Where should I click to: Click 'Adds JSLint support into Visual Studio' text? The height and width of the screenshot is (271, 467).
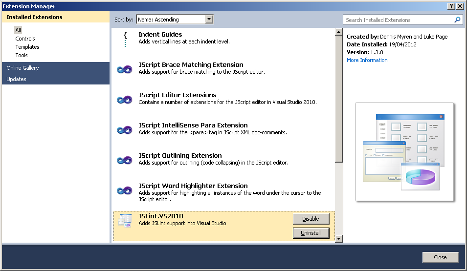click(x=182, y=224)
